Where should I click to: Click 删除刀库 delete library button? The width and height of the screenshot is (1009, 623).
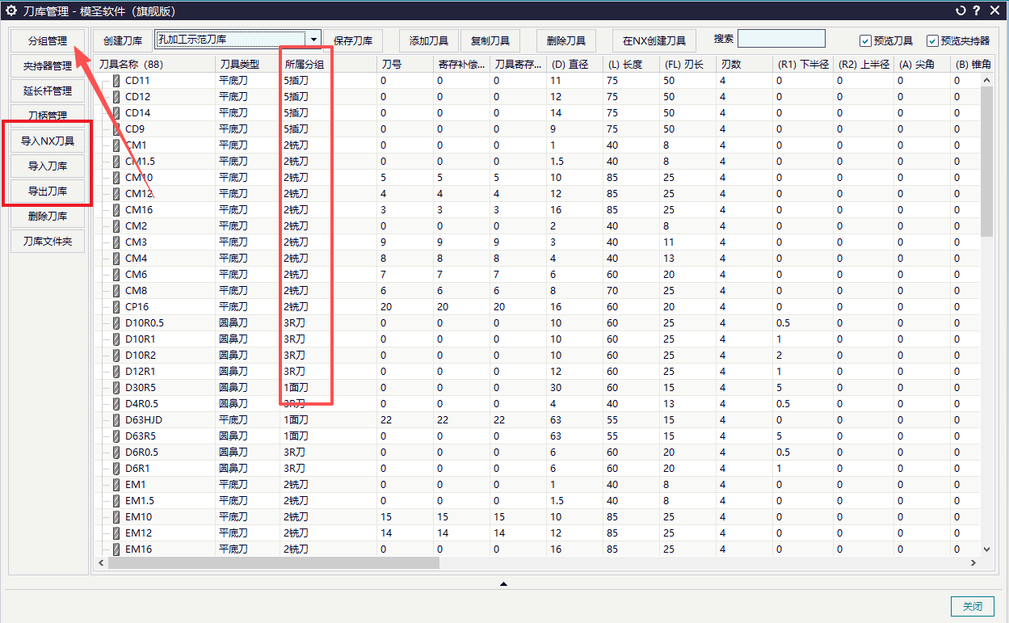pyautogui.click(x=48, y=217)
